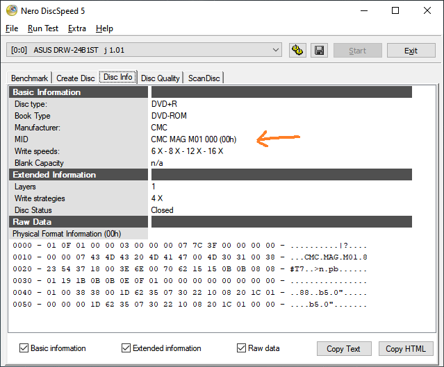This screenshot has height=367, width=444.
Task: Toggle the Raw data checkbox
Action: click(x=241, y=348)
